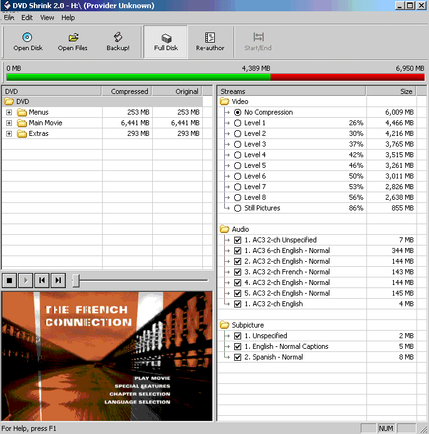Uncheck Spanish - Normal subpicture
429x434 pixels.
click(237, 357)
